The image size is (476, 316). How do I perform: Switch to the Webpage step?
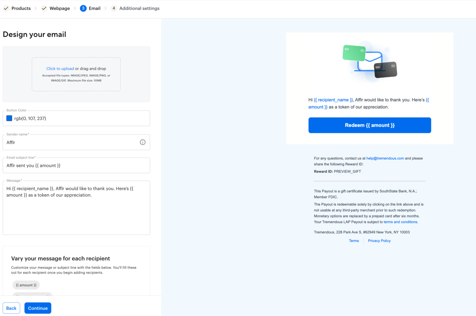59,8
